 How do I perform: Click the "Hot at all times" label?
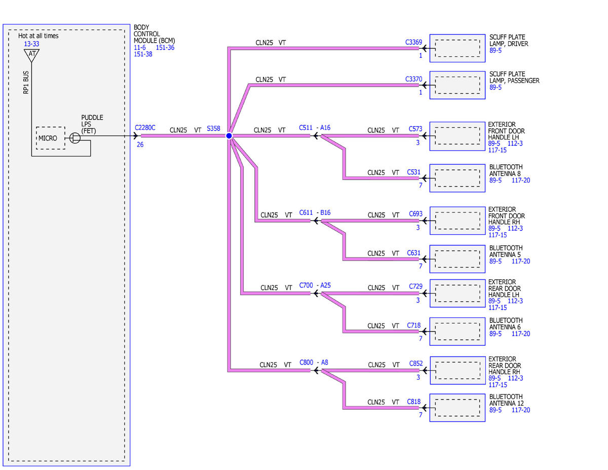(38, 36)
